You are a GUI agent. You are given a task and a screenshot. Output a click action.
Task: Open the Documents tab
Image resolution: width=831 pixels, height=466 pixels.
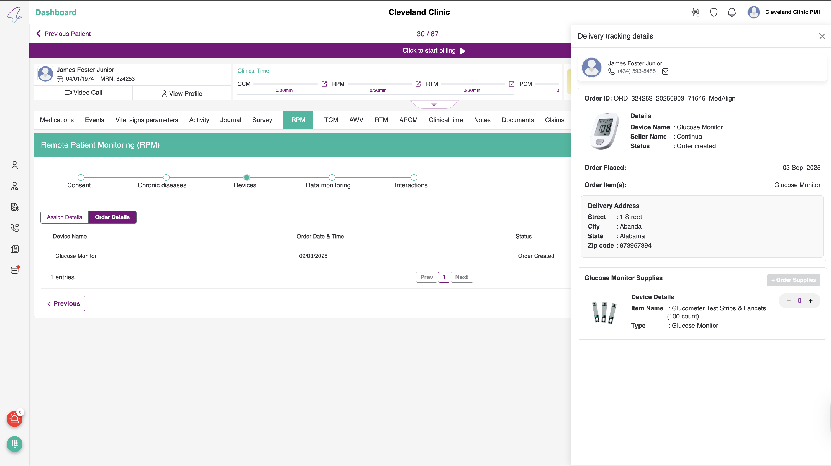coord(517,120)
